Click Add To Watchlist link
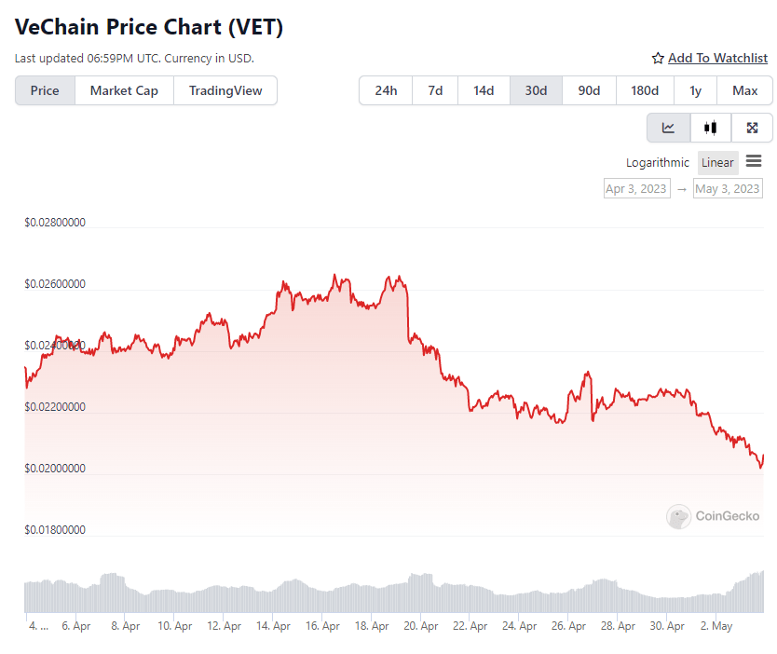This screenshot has width=777, height=654. [717, 59]
